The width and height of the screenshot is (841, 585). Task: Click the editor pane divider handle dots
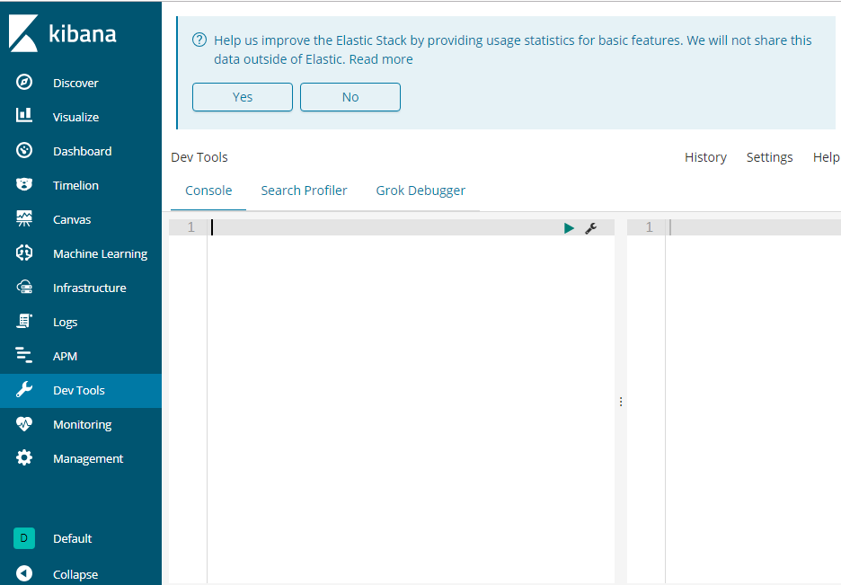[x=621, y=402]
